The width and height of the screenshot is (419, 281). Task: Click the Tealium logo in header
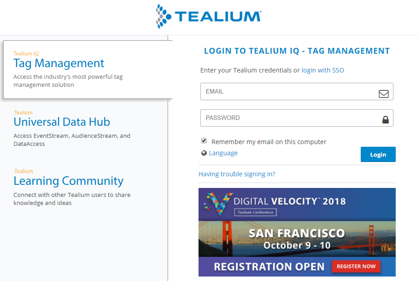[209, 16]
